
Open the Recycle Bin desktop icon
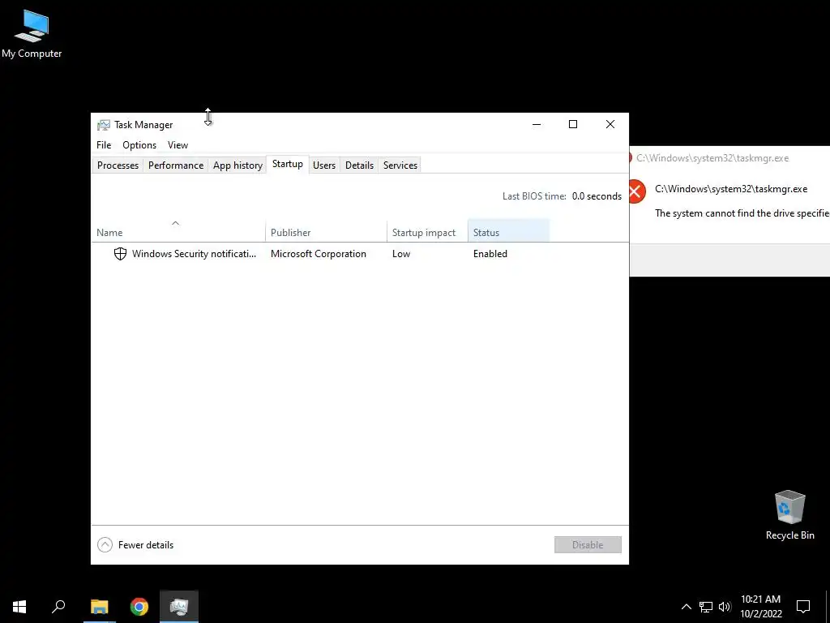coord(789,515)
